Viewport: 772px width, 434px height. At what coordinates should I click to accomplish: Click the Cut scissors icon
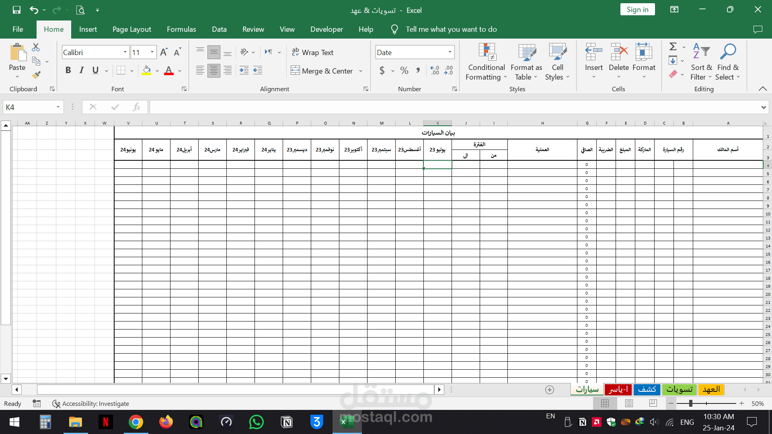click(36, 47)
